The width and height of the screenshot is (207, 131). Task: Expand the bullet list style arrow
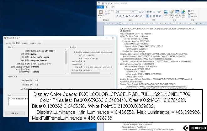click(x=156, y=12)
